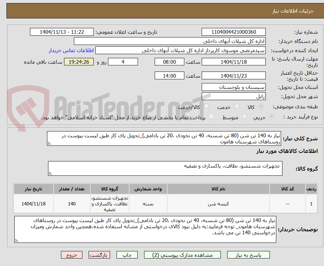Click the table date cell 1404/11/18
324x266 pixels.
pos(33,204)
